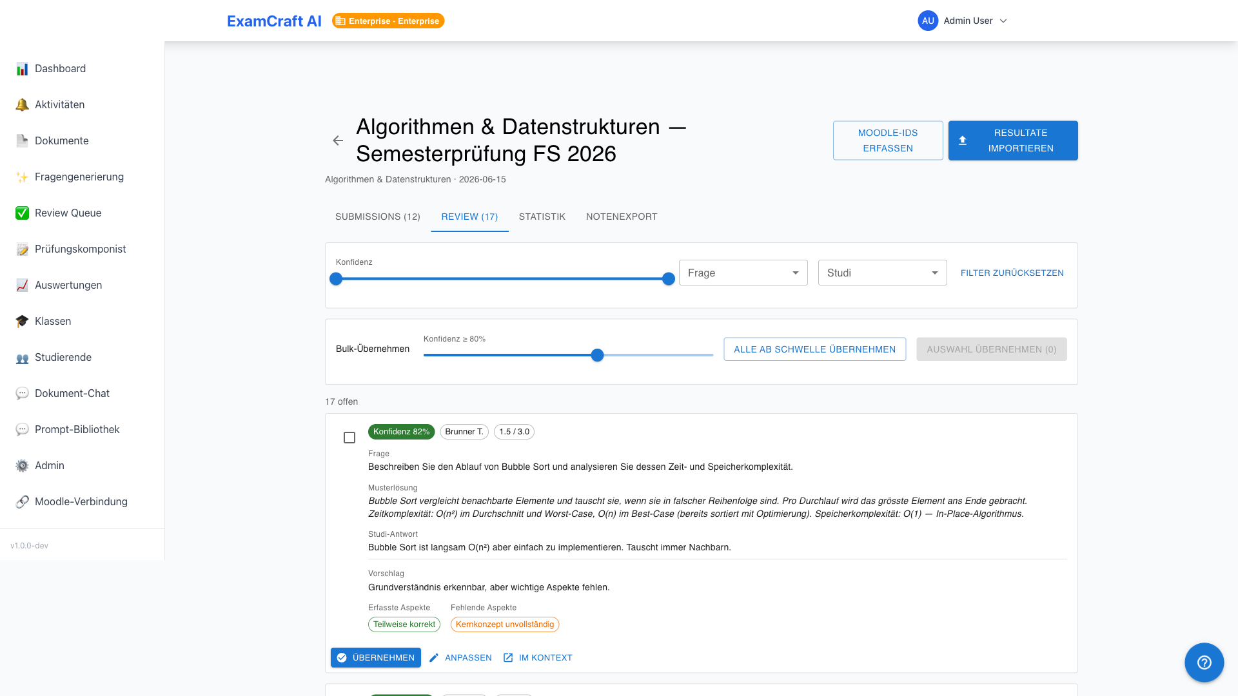
Task: Go back using the arrow icon
Action: click(338, 140)
